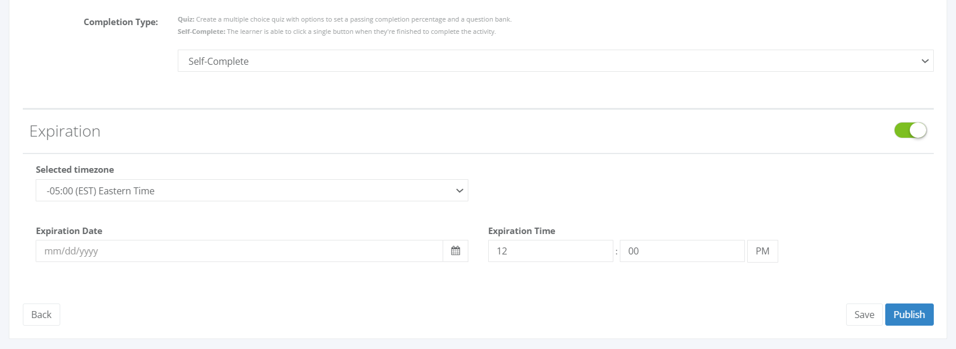Click the PM selector in Expiration Time
This screenshot has height=349, width=956.
762,251
